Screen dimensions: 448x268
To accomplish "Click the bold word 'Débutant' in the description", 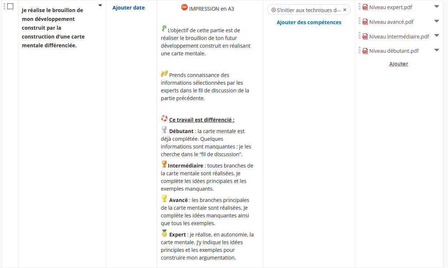I will [181, 131].
